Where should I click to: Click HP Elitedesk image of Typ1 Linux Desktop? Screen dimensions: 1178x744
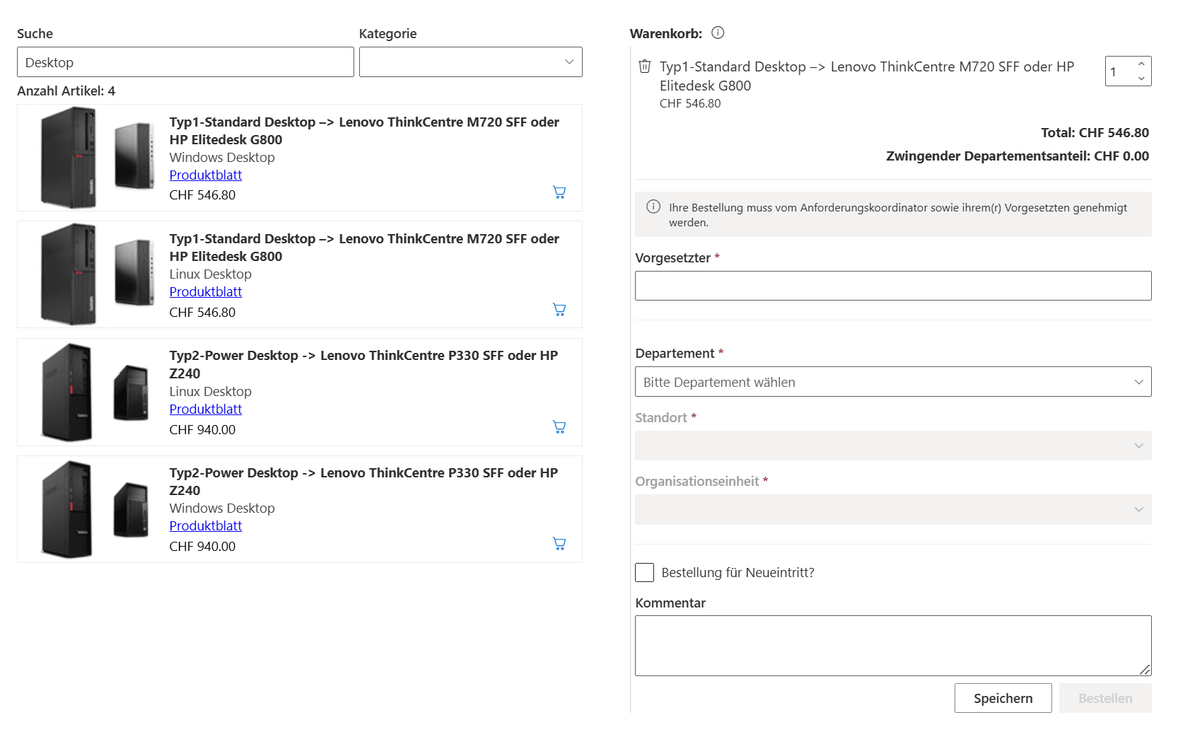pyautogui.click(x=134, y=272)
